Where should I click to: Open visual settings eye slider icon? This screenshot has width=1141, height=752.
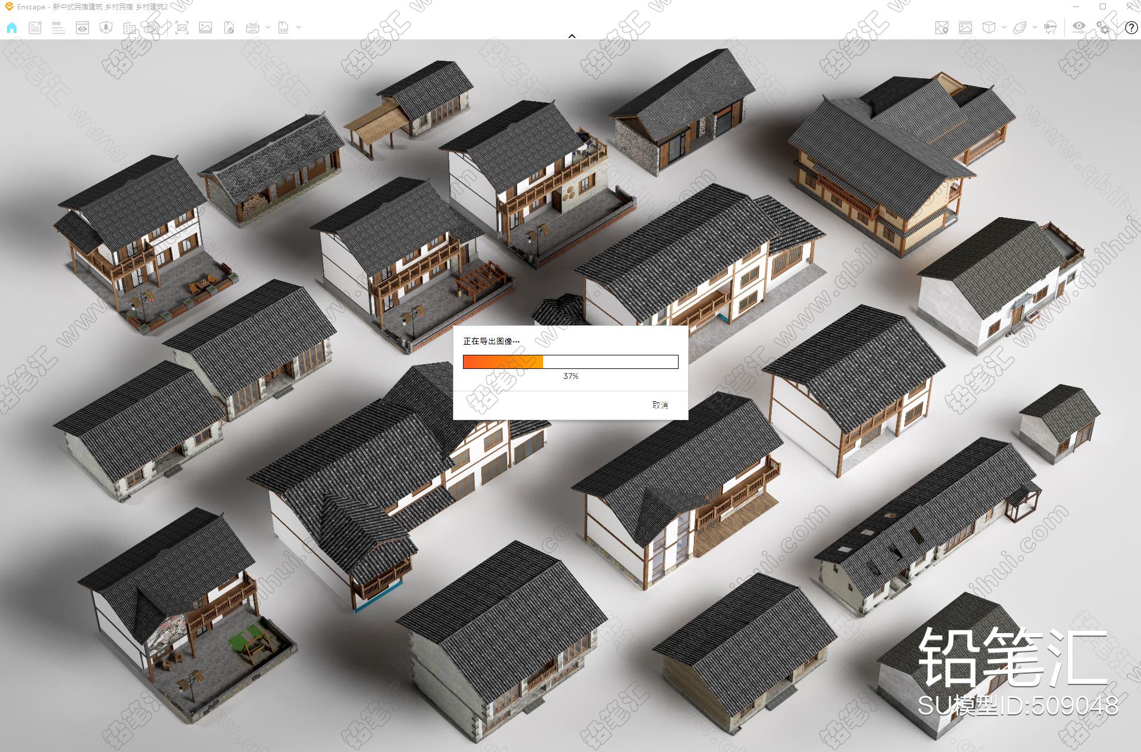point(1079,28)
